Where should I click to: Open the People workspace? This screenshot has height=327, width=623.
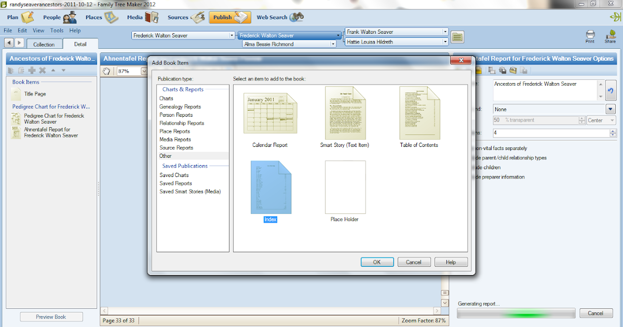point(60,17)
